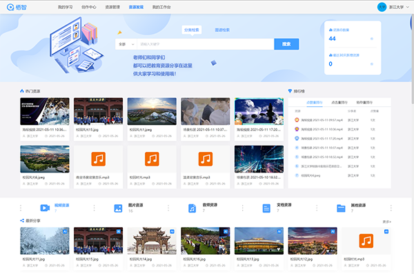
Task: Click the 悟智 logo icon
Action: click(x=10, y=7)
